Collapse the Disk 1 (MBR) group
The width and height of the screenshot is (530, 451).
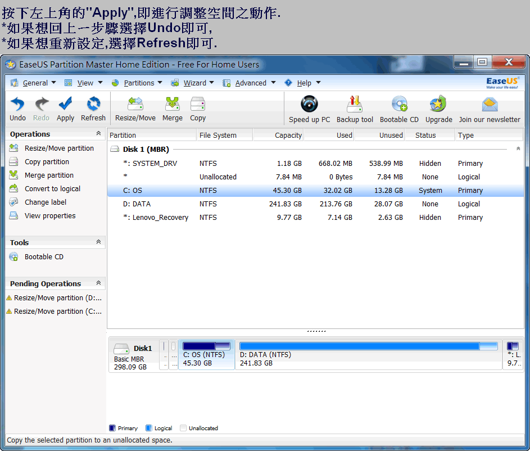pos(518,149)
